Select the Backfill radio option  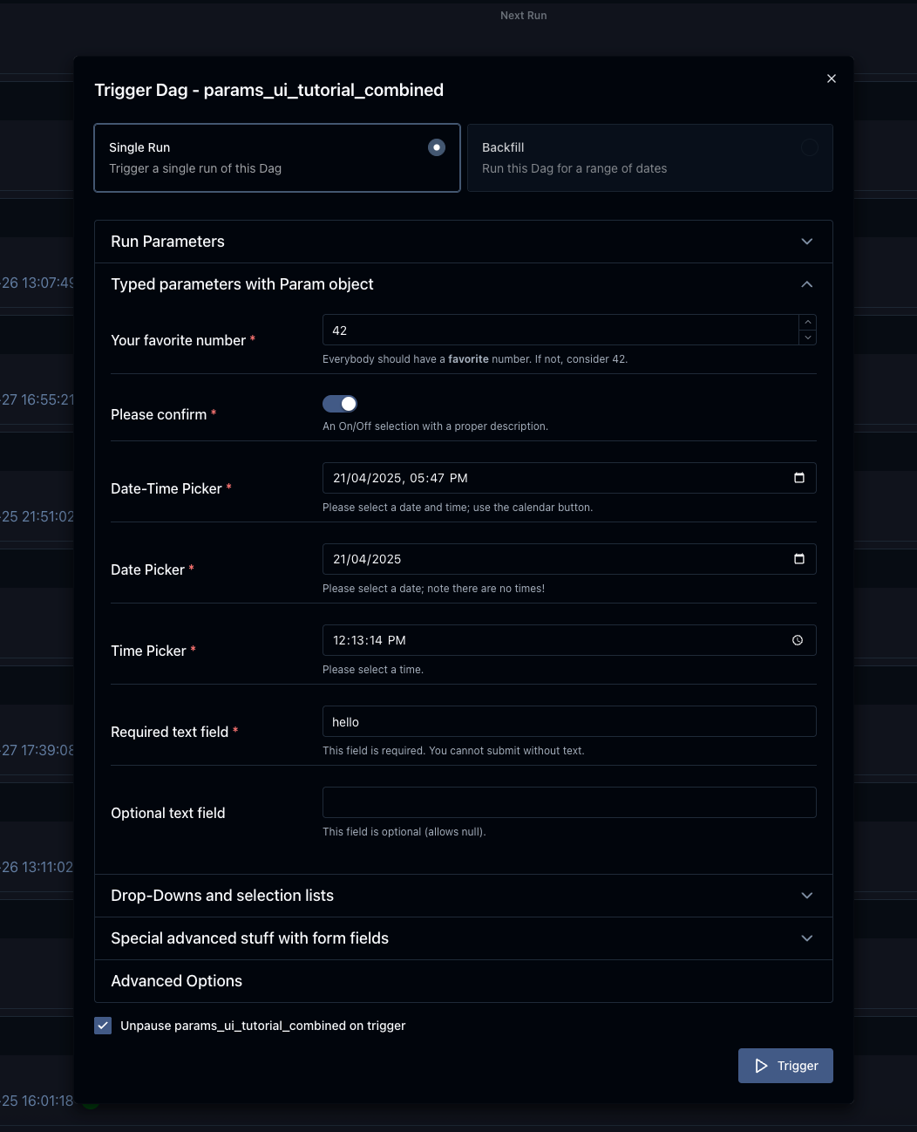(809, 147)
